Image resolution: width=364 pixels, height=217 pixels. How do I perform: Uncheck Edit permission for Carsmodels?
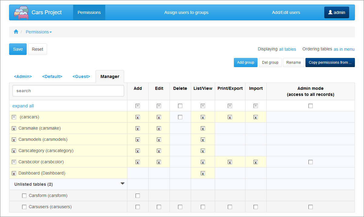pyautogui.click(x=159, y=140)
